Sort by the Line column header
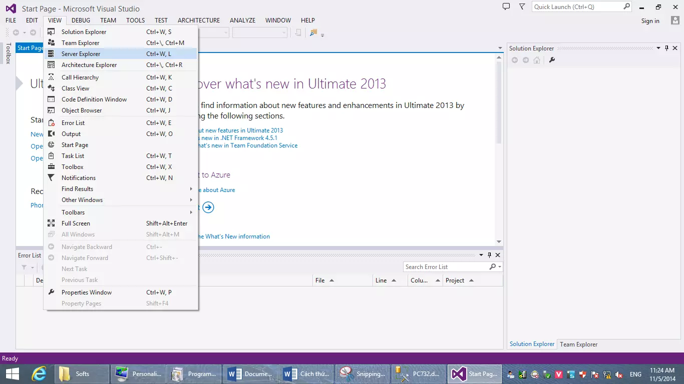Viewport: 684px width, 384px height. [390, 280]
